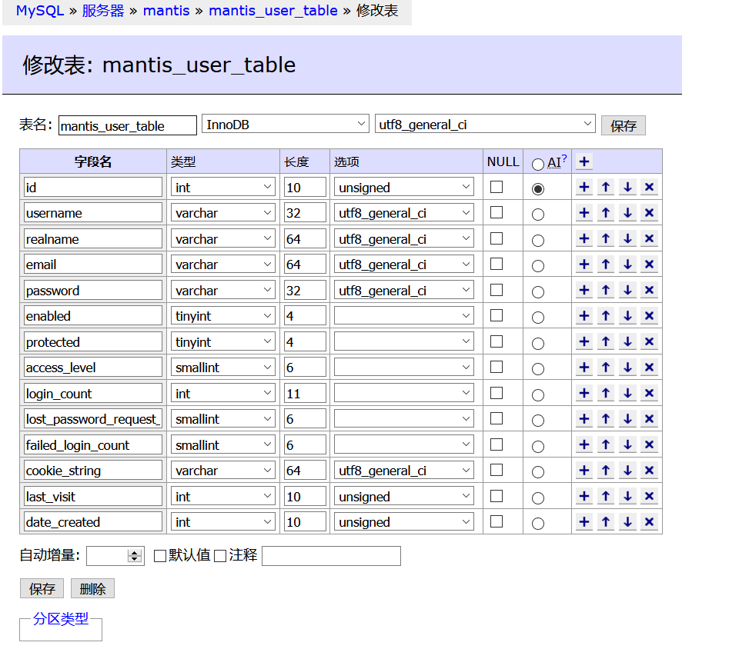Click the plus icon in the table header
Viewport: 749px width, 649px height.
click(x=583, y=161)
